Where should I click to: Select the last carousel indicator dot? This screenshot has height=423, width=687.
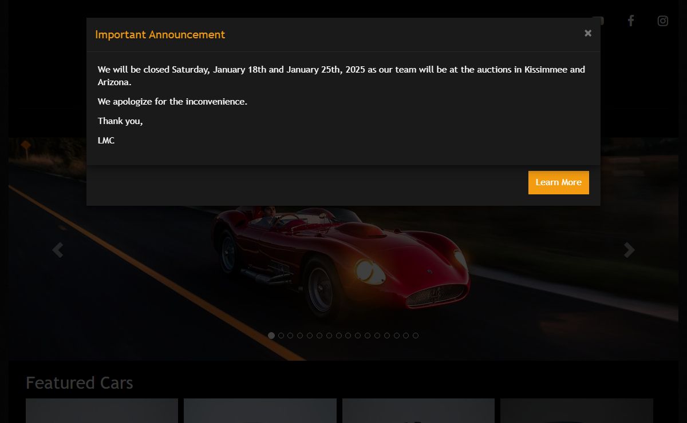pos(416,336)
